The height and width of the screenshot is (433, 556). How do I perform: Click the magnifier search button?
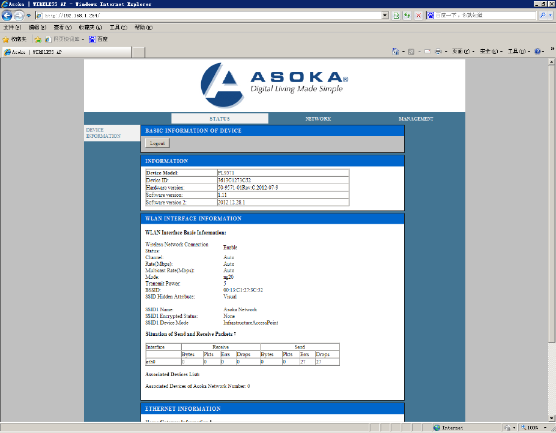point(543,15)
